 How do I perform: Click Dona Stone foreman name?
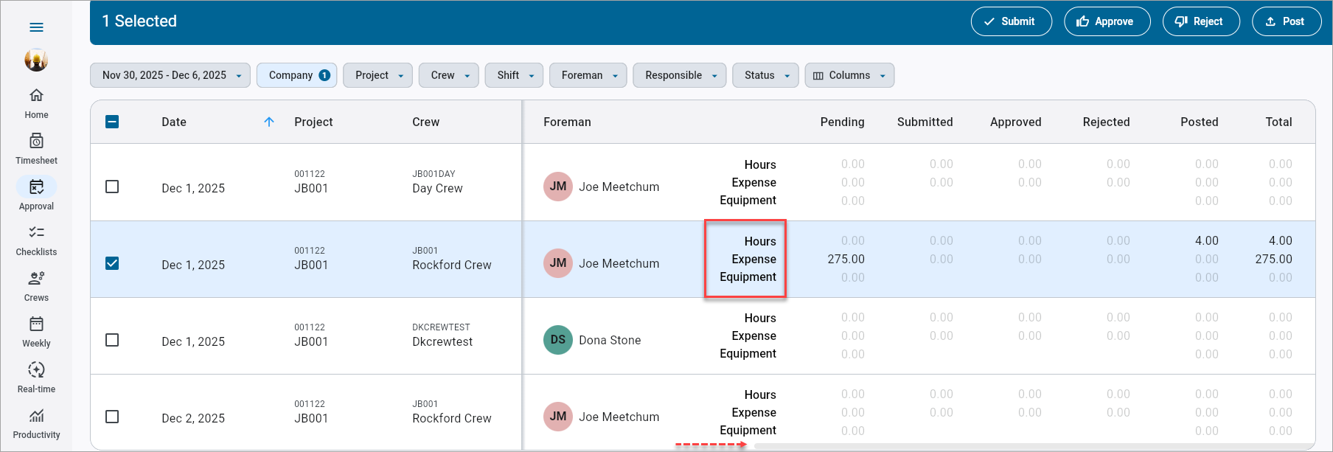610,341
